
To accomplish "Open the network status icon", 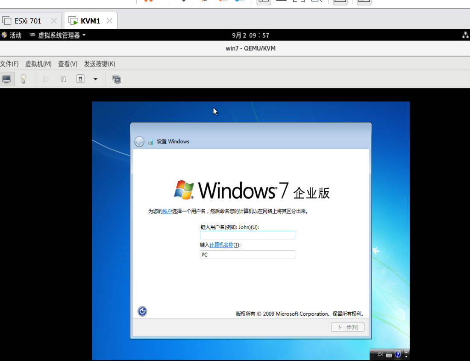I will 465,35.
